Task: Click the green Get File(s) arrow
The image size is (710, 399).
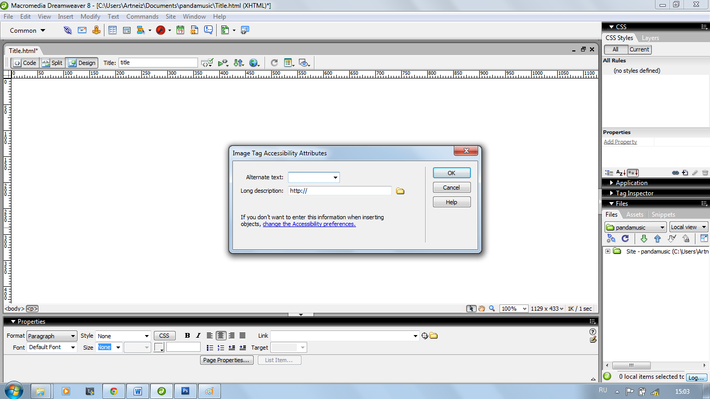Action: (x=644, y=238)
